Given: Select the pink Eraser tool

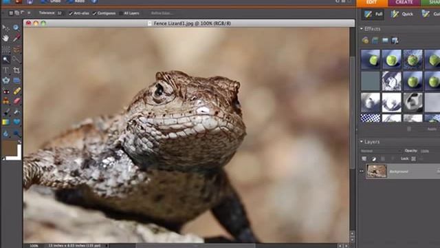Looking at the screenshot, I should pyautogui.click(x=16, y=101).
